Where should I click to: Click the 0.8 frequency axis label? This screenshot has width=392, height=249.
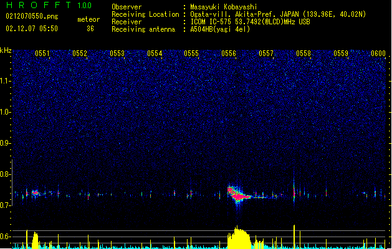tap(6, 174)
